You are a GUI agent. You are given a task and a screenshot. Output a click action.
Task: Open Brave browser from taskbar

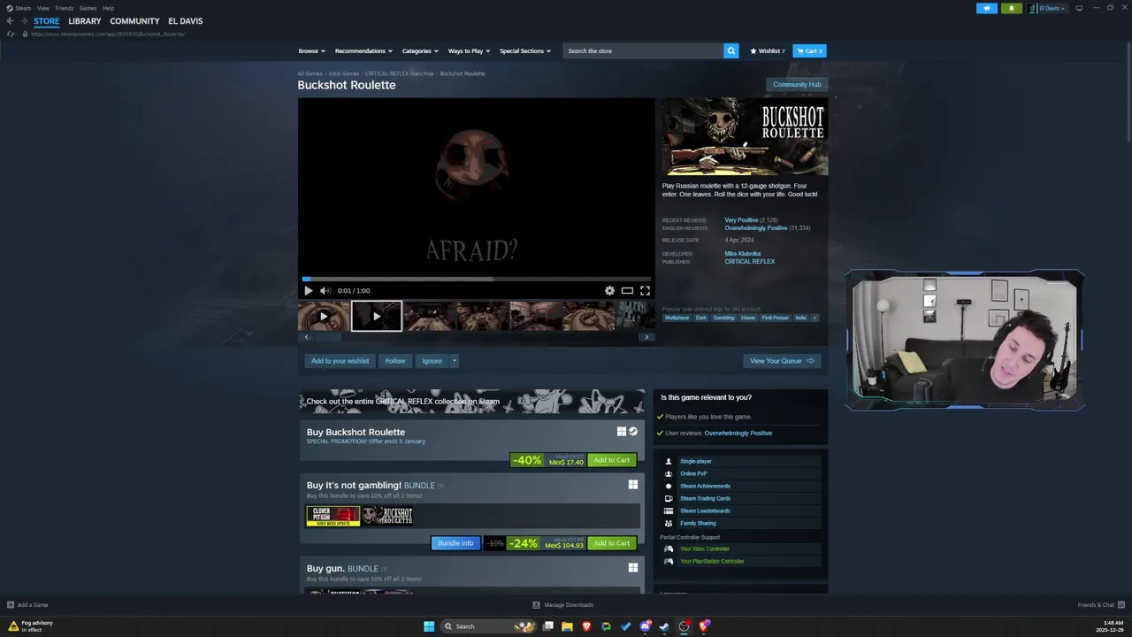(586, 626)
